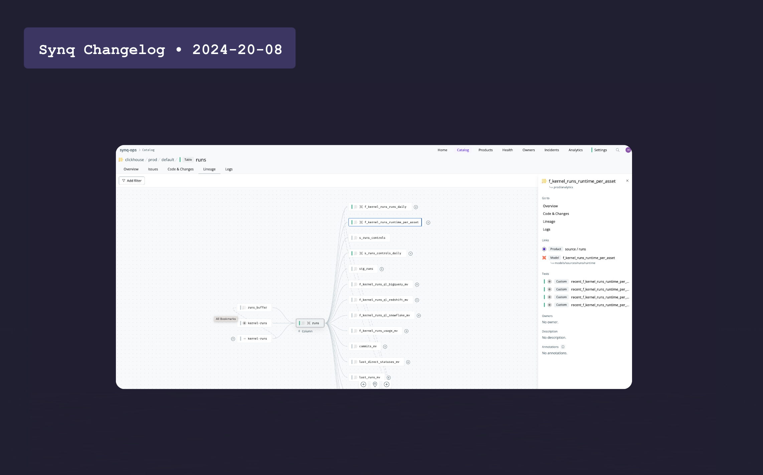This screenshot has height=475, width=763.
Task: Click the Add filter button
Action: point(132,180)
